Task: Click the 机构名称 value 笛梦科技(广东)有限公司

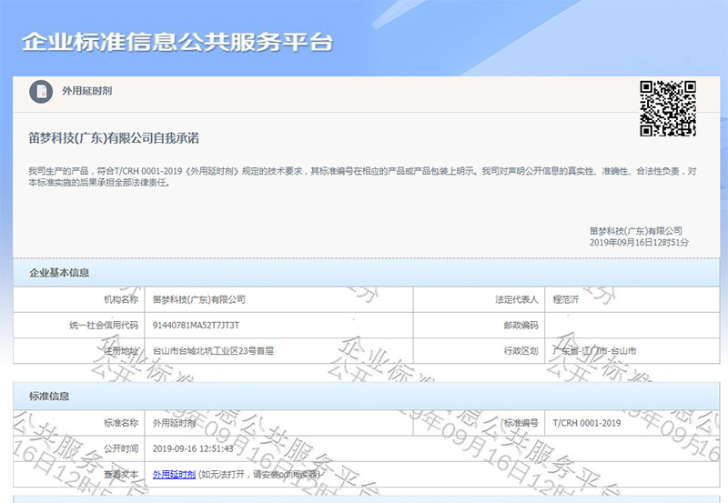Action: click(x=198, y=299)
